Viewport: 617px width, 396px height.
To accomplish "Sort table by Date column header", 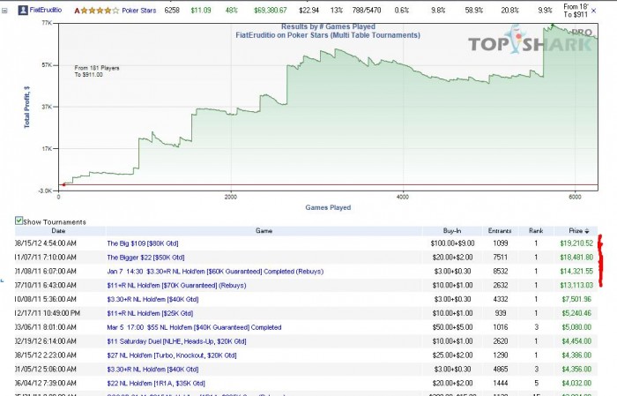I will [58, 231].
